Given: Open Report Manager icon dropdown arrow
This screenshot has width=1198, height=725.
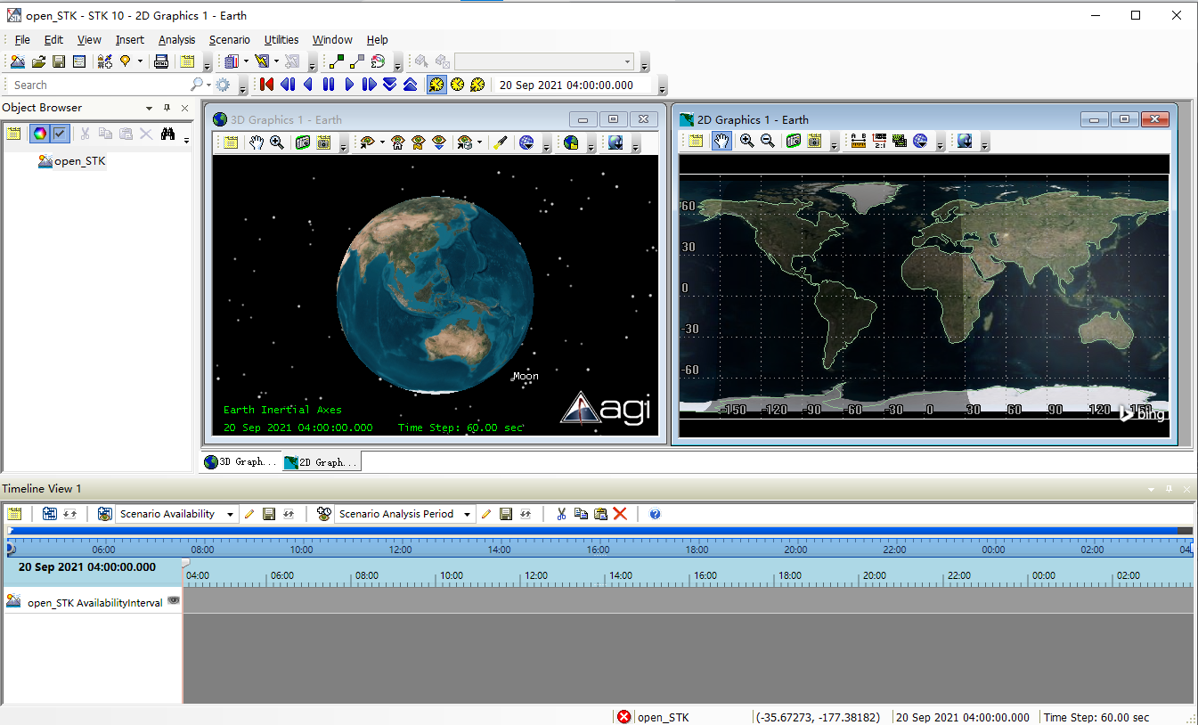Looking at the screenshot, I should coord(246,61).
